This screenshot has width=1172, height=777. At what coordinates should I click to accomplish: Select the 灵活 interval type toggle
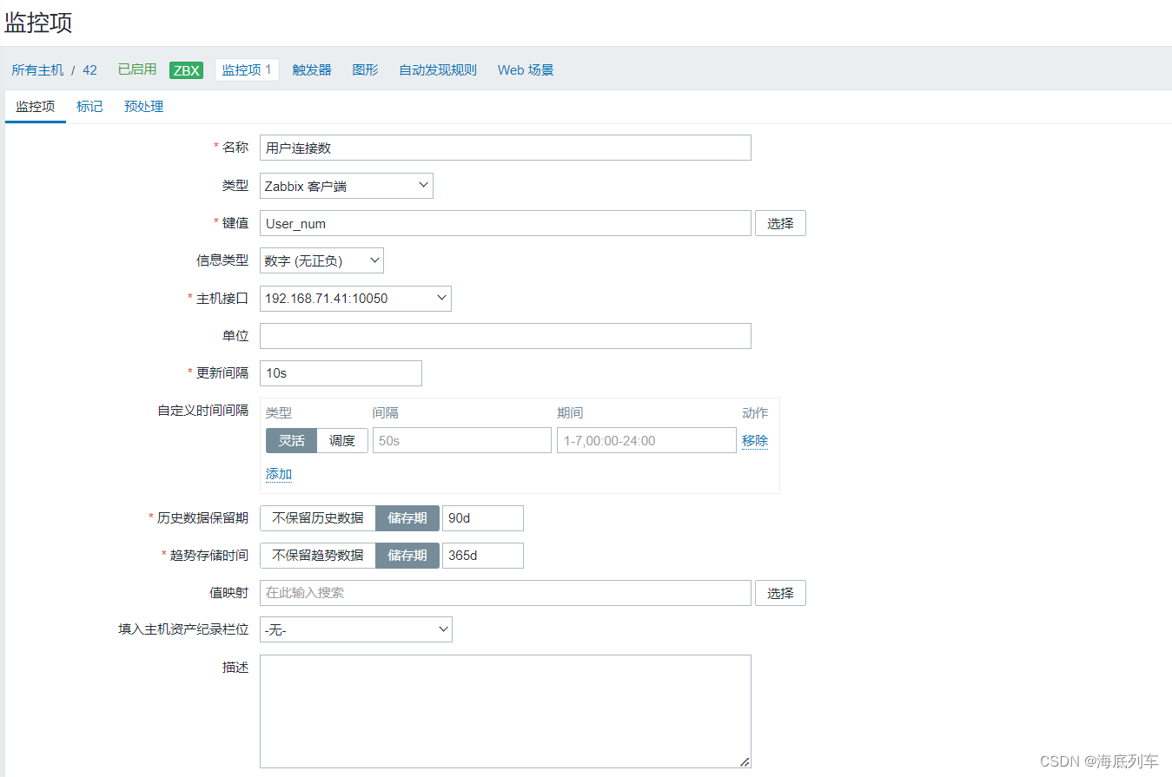click(x=291, y=440)
